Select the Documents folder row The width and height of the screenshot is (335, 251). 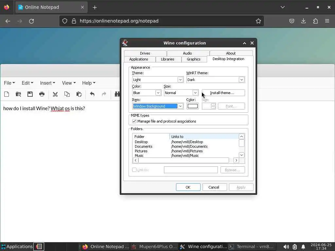(x=185, y=146)
